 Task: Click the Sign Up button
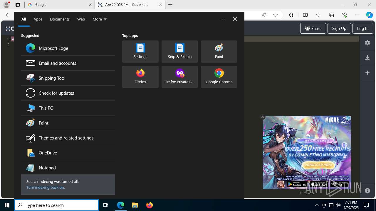(x=339, y=28)
